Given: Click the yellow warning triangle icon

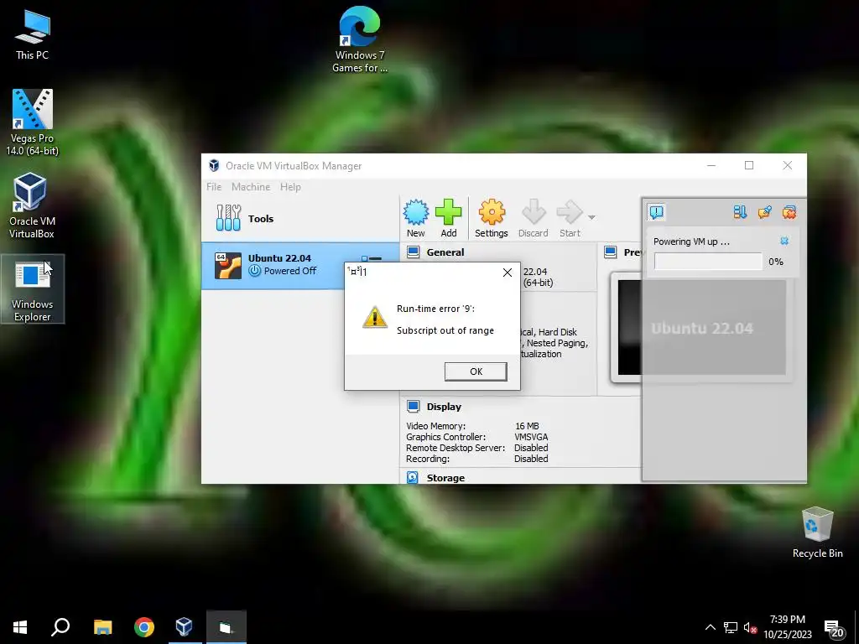Looking at the screenshot, I should pos(375,318).
